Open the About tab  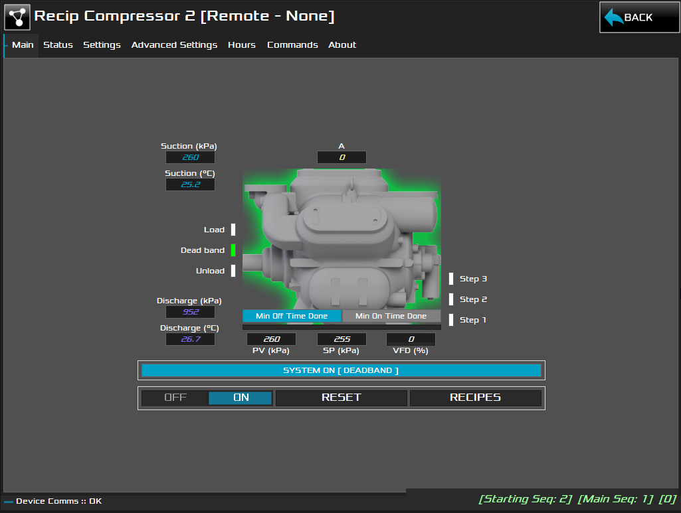click(x=342, y=45)
